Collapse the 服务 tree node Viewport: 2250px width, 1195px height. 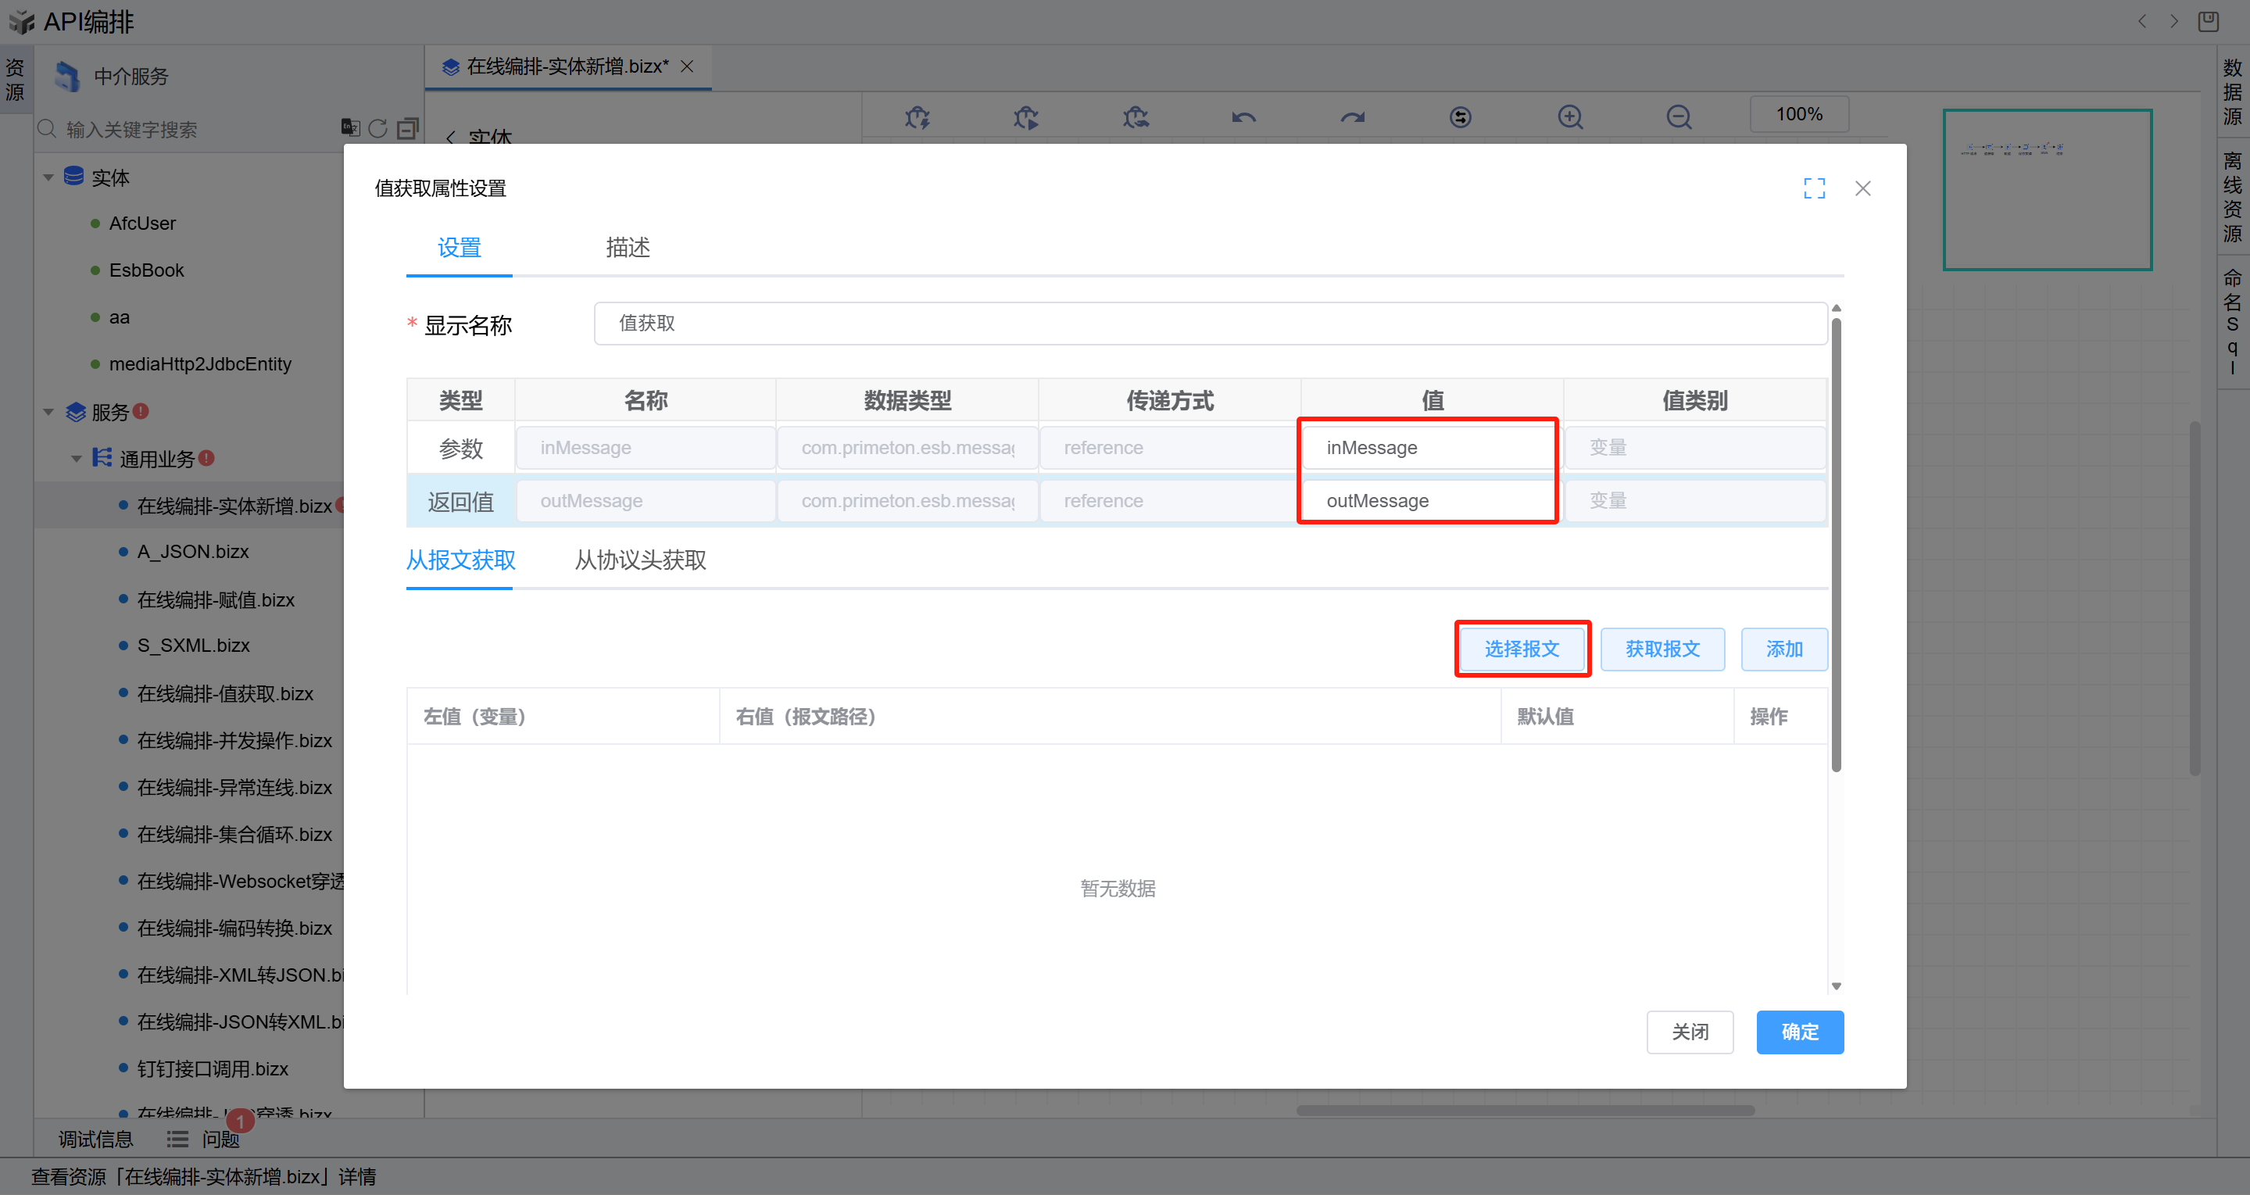click(x=48, y=411)
